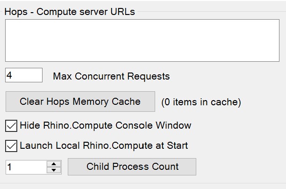Screen dimensions: 286x189
Task: Click the "Launch Local Rhino.Compute at Start" label
Action: pyautogui.click(x=103, y=145)
